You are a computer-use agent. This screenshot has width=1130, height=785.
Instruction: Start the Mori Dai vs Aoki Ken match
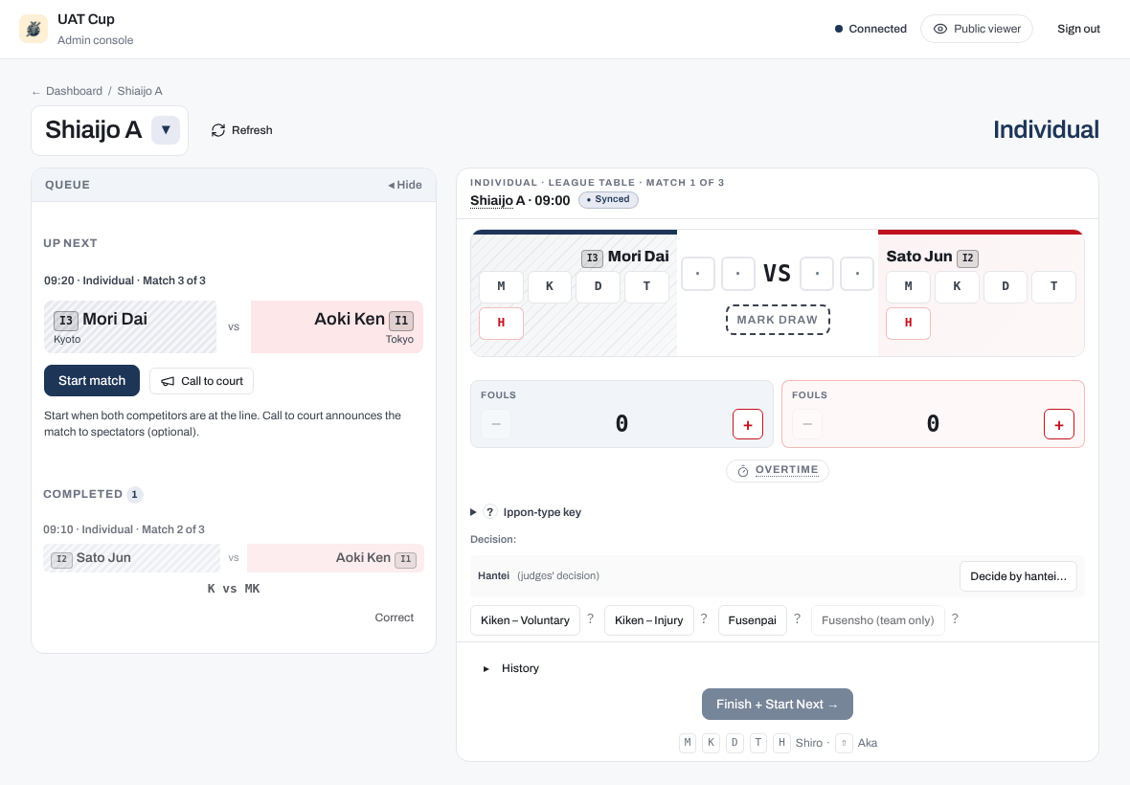tap(92, 380)
